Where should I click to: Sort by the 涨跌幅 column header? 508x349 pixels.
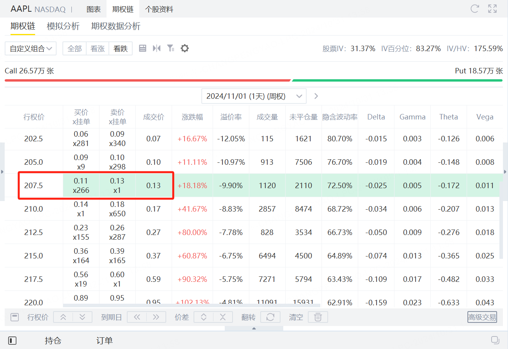[192, 117]
